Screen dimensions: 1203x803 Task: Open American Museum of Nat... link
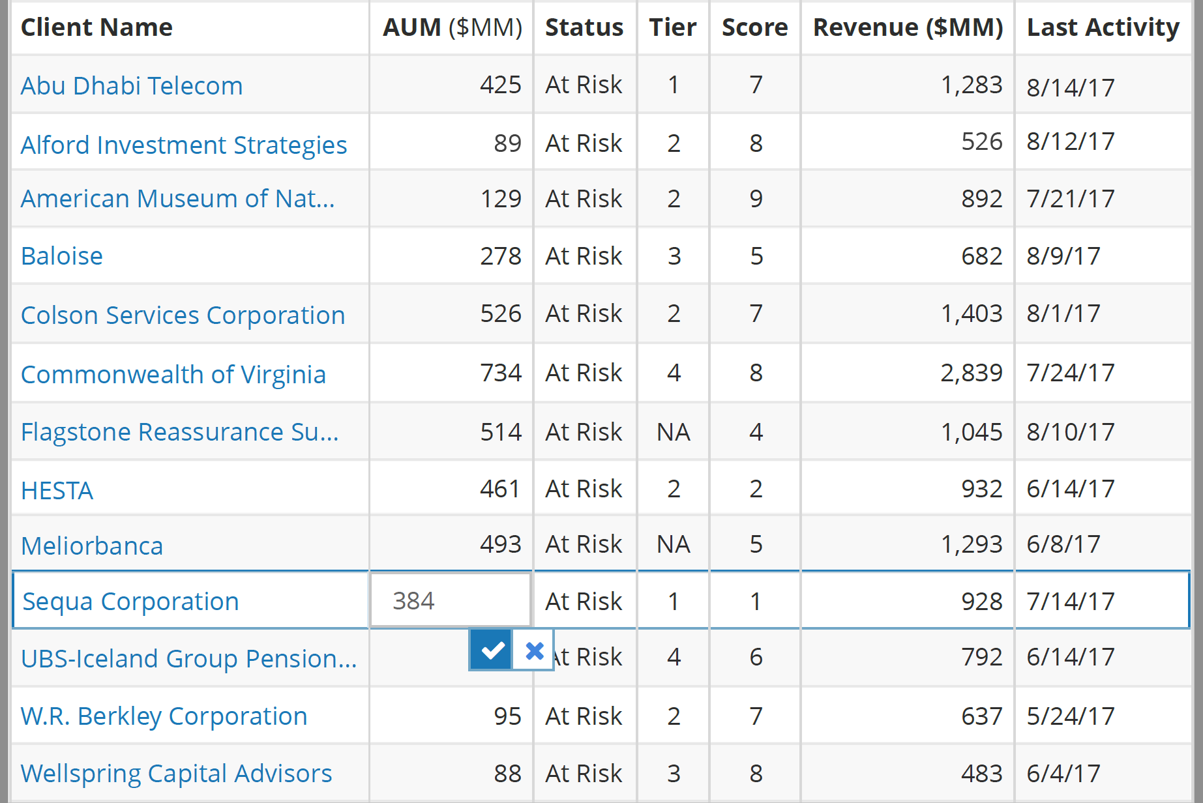pyautogui.click(x=178, y=198)
